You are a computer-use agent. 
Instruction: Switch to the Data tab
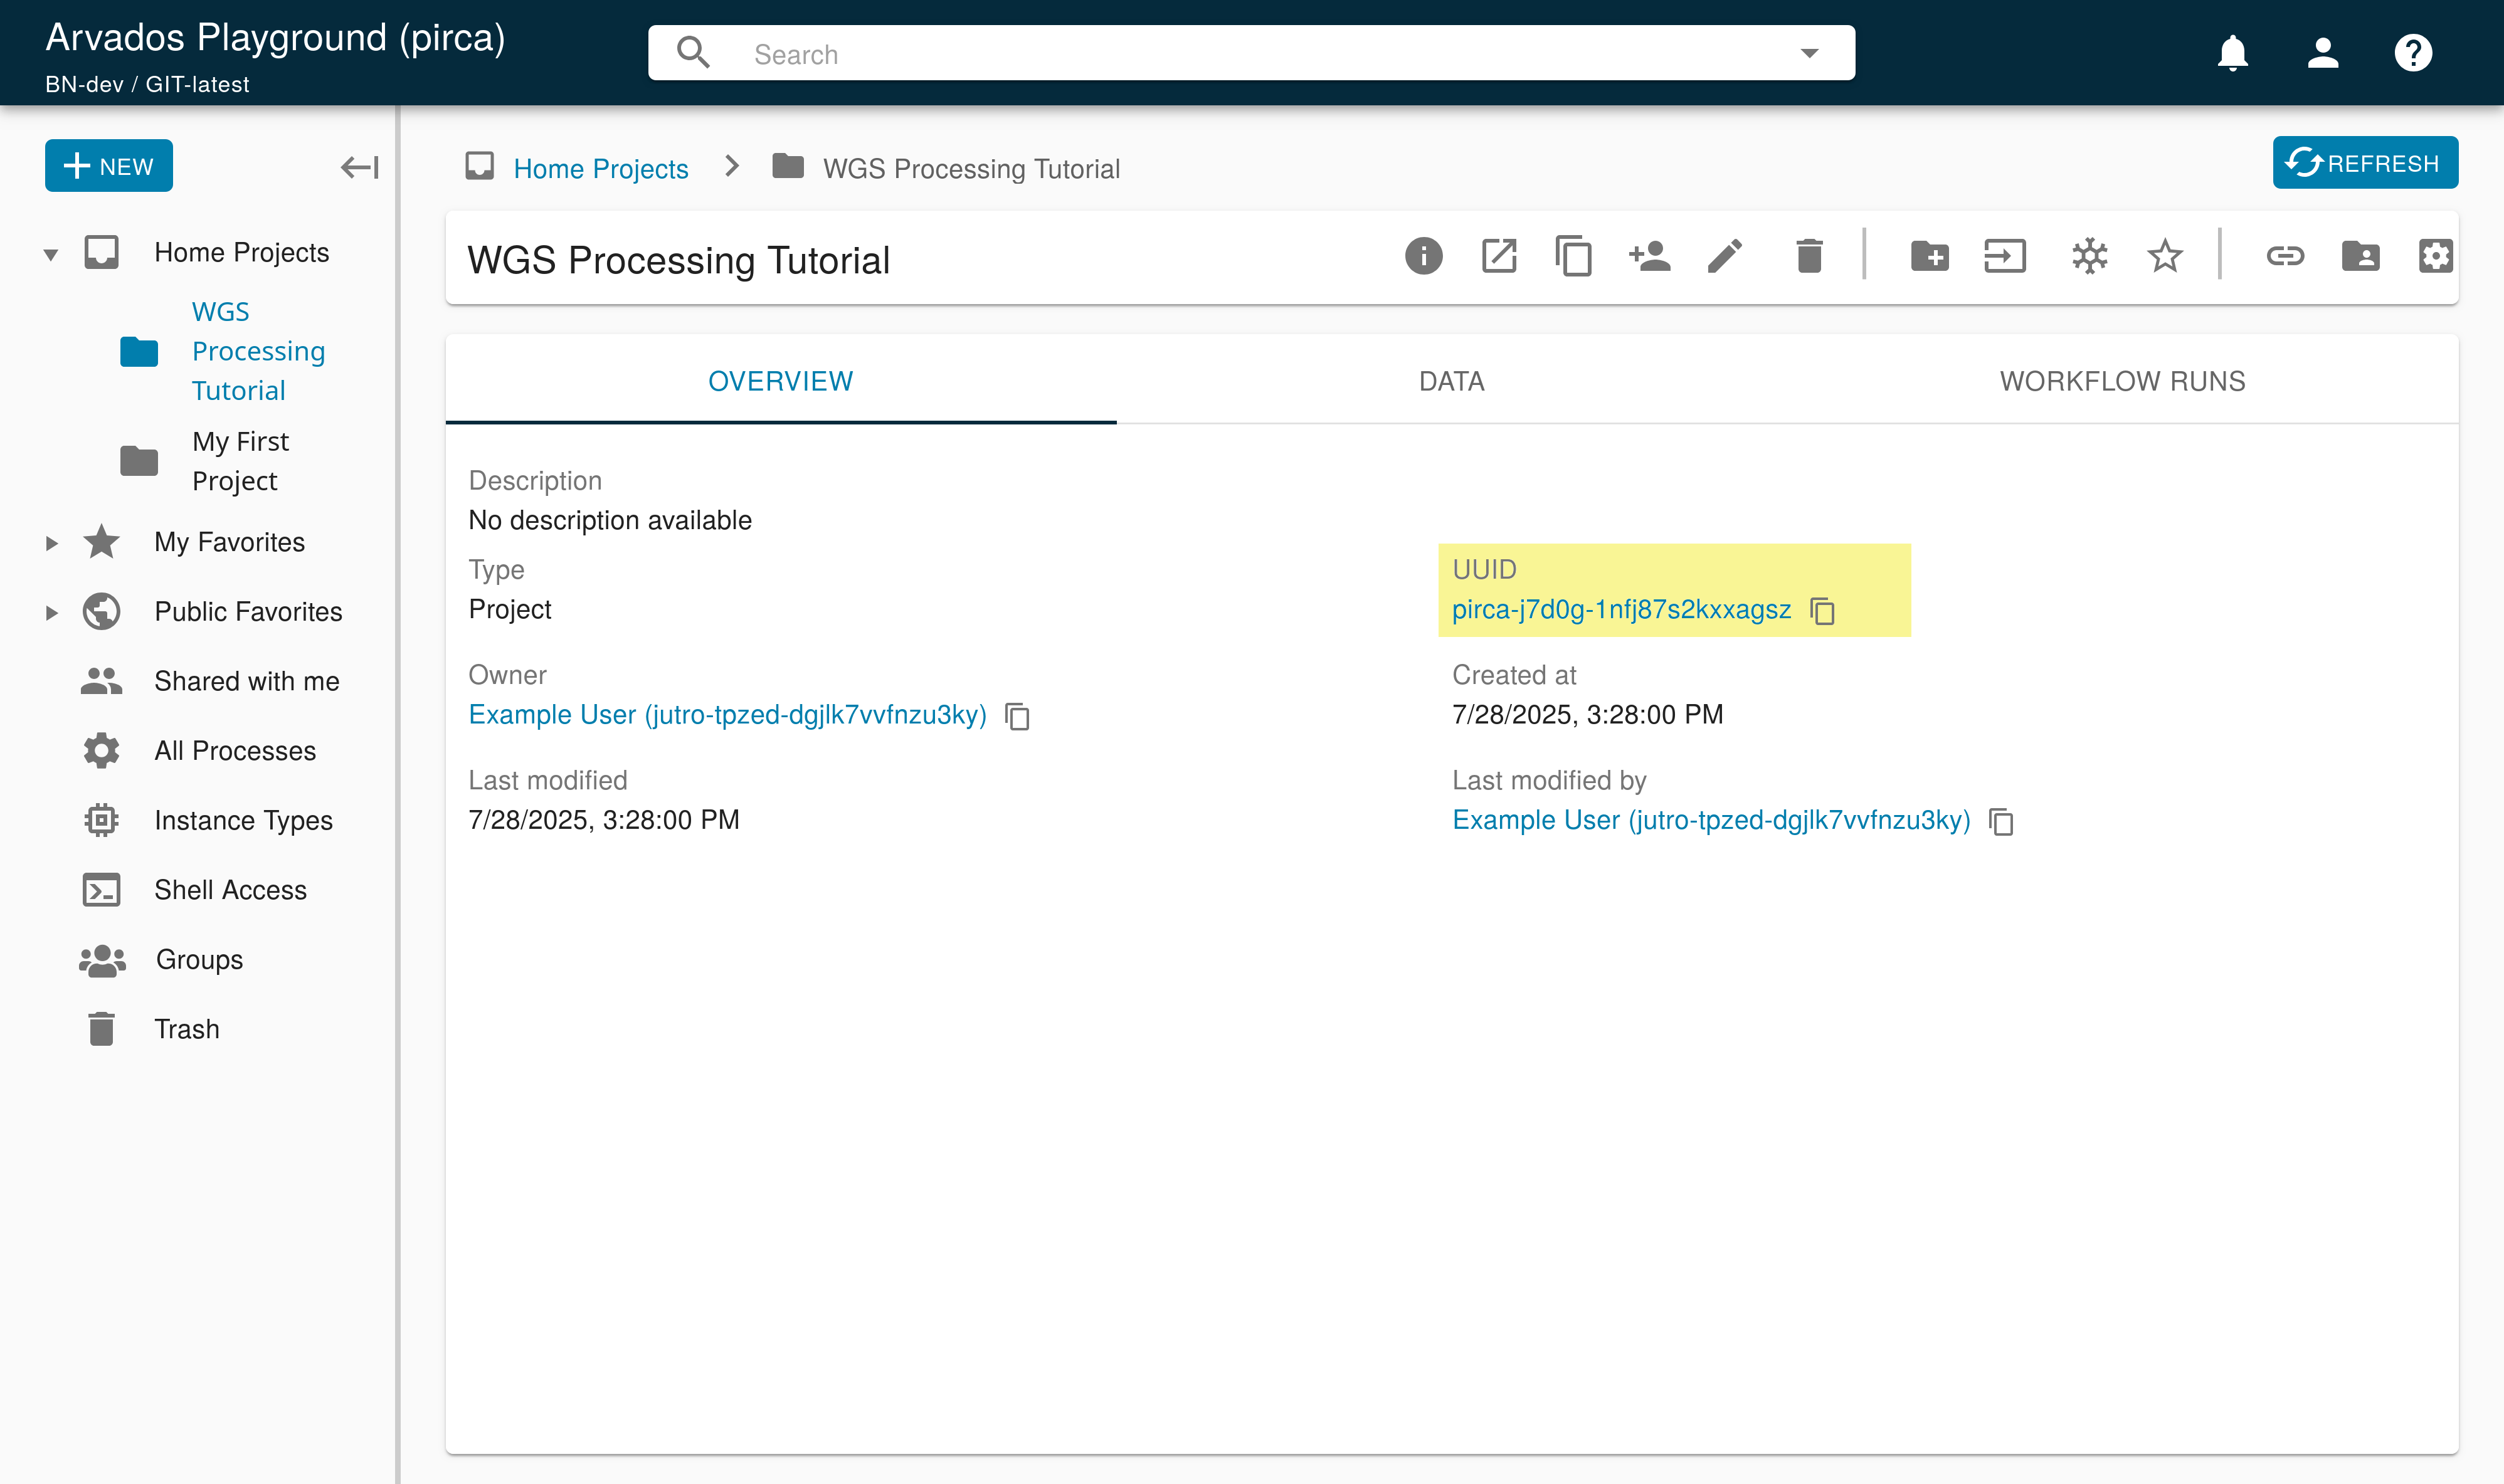[1451, 381]
